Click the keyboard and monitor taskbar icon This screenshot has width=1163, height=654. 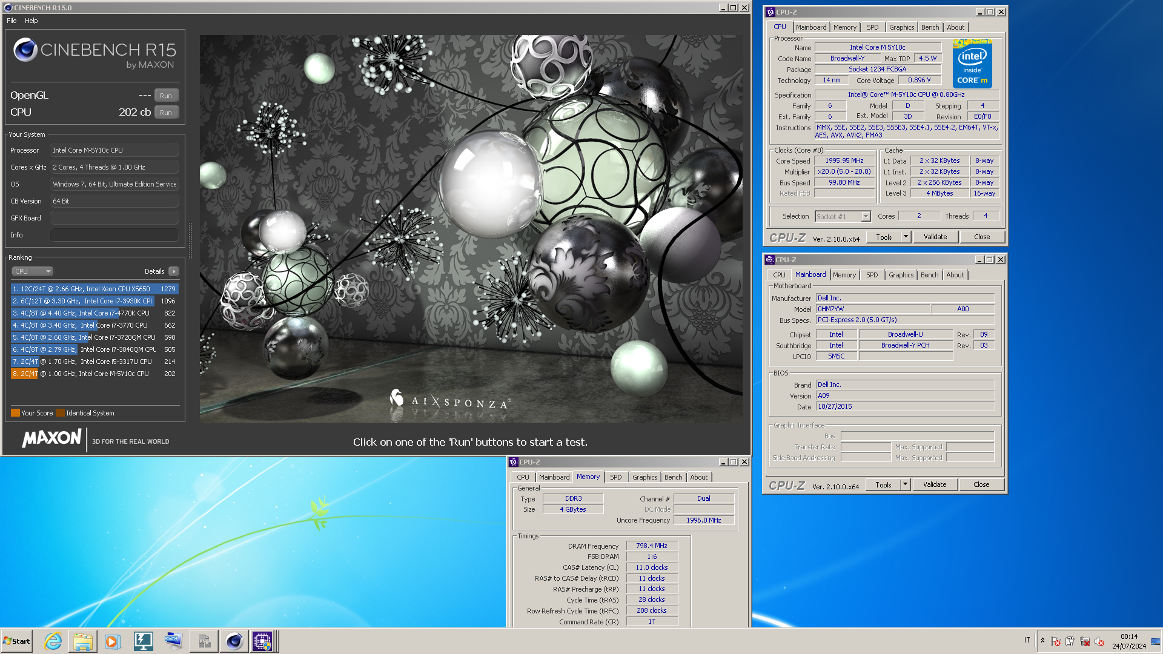tap(173, 641)
